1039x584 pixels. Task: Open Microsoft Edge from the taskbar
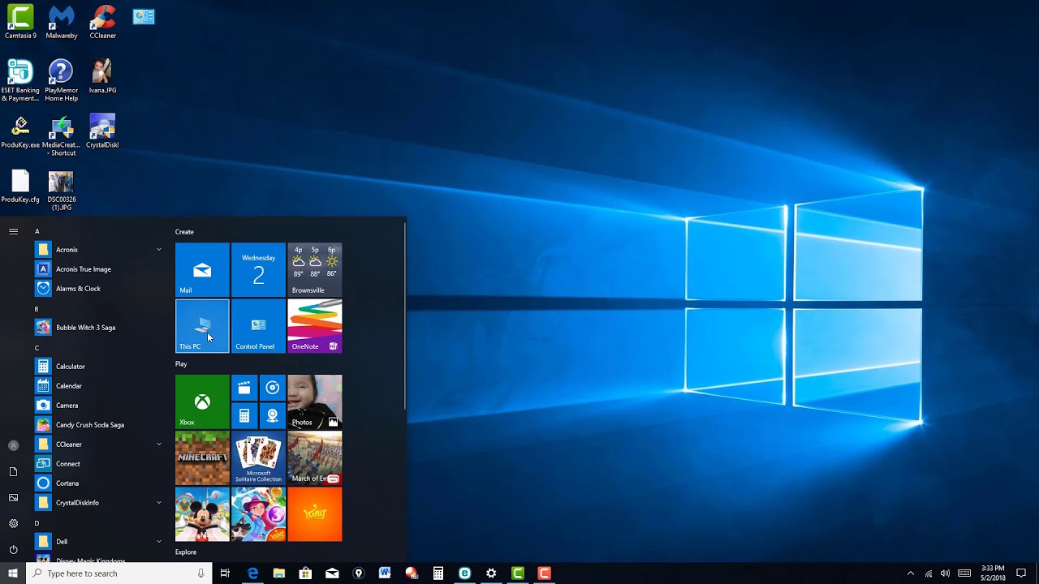coord(252,573)
